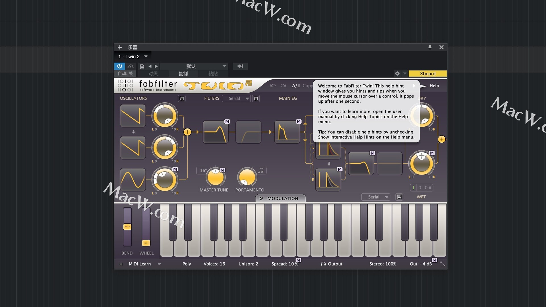Open the Help menu
The height and width of the screenshot is (307, 546).
(x=434, y=86)
